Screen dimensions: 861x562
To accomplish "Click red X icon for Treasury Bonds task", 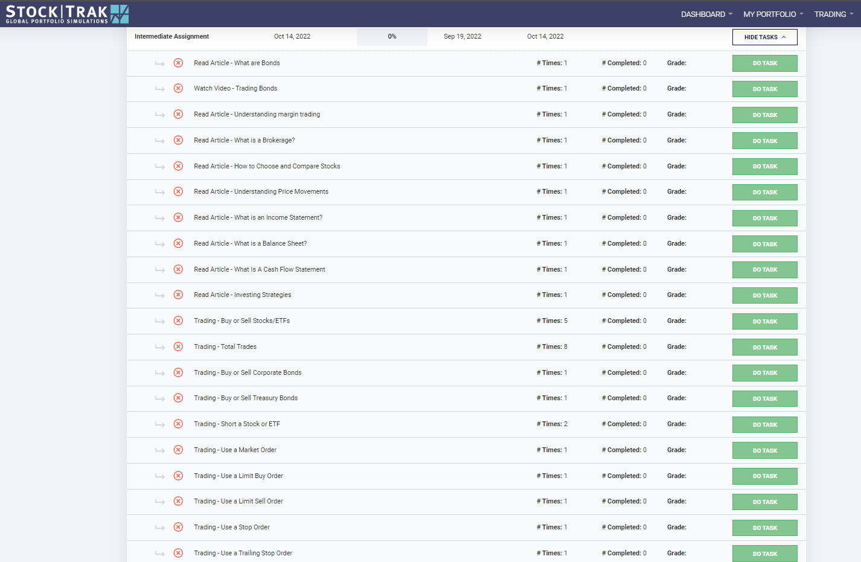I will (x=178, y=398).
